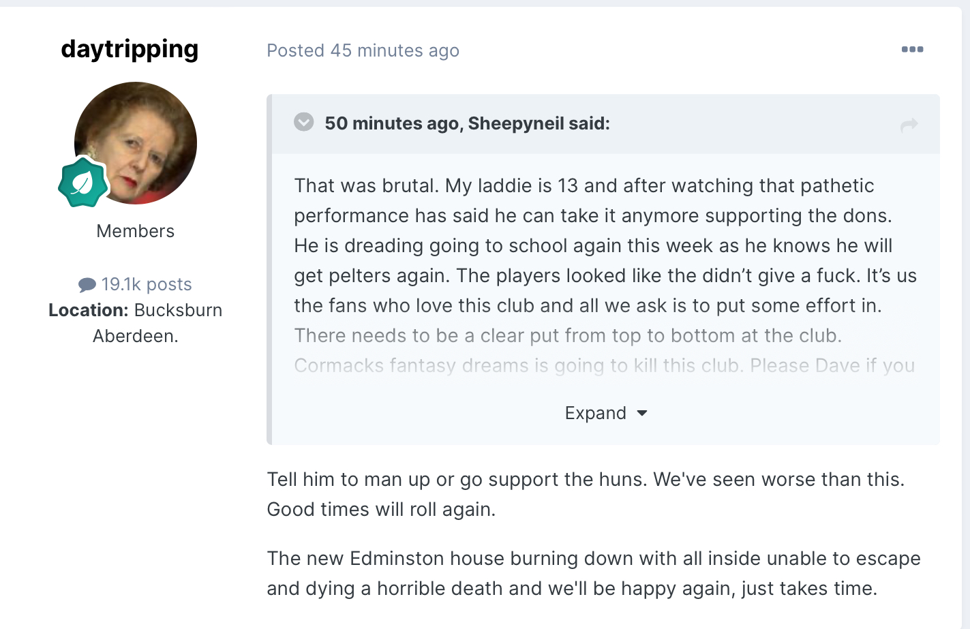Click the bold 'Location:' label
The image size is (970, 629).
pos(89,311)
